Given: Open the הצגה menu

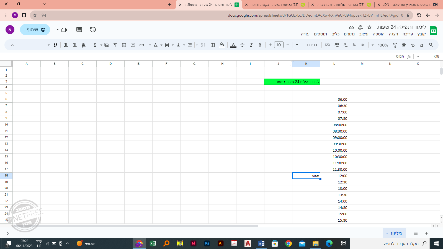Looking at the screenshot, I should [x=393, y=34].
